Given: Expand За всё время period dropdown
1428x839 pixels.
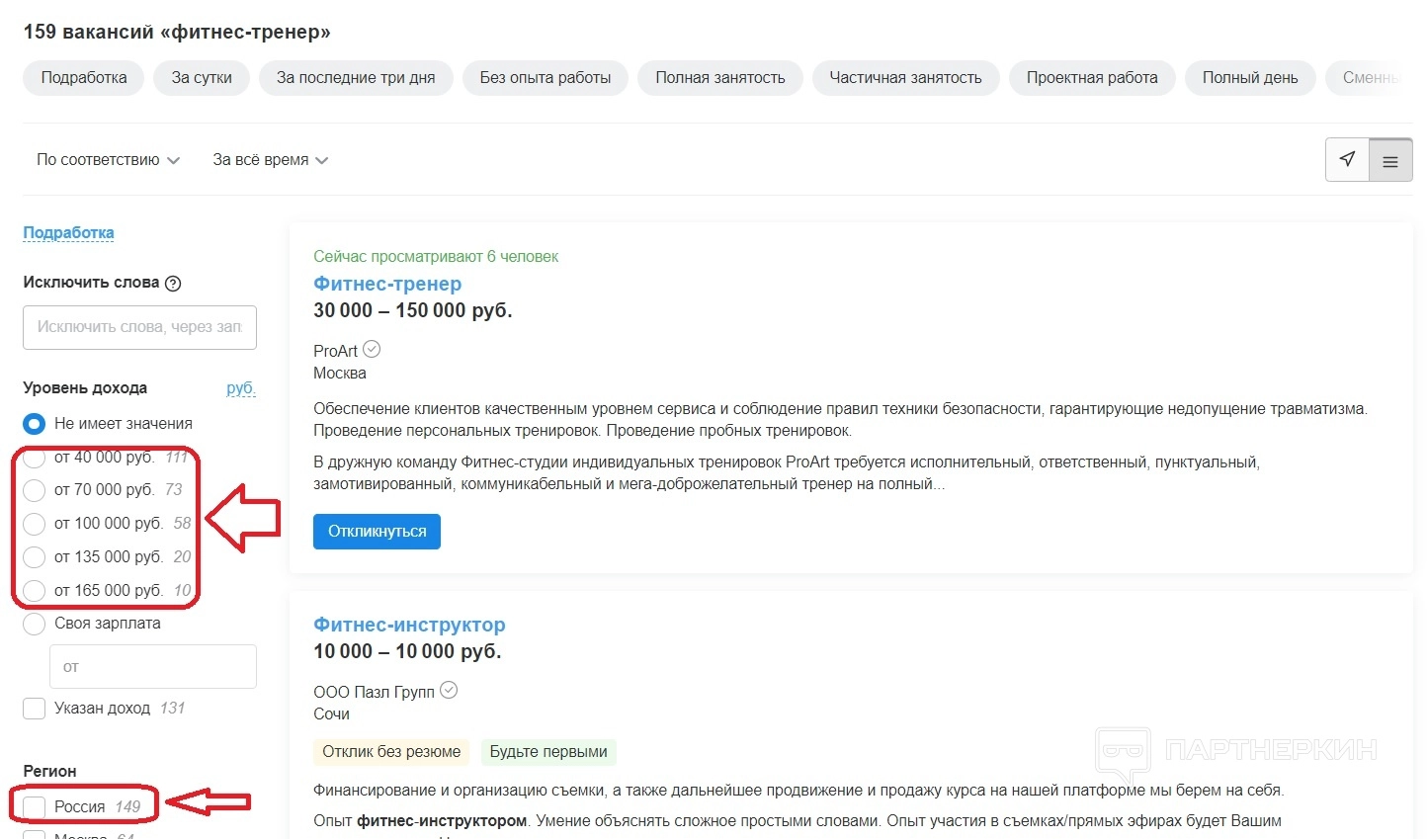Looking at the screenshot, I should (x=270, y=160).
